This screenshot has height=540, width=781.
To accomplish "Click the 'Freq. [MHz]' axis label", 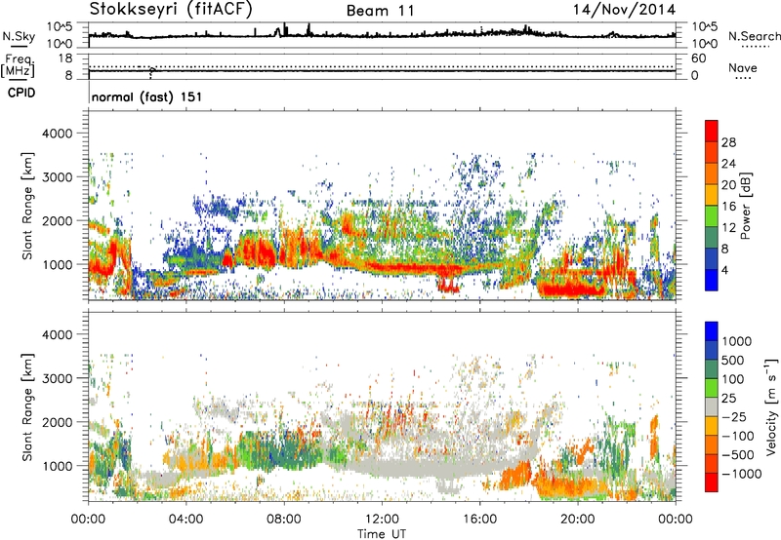I will [x=19, y=65].
